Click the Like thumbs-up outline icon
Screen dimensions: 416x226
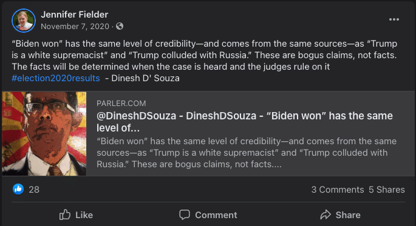(65, 214)
